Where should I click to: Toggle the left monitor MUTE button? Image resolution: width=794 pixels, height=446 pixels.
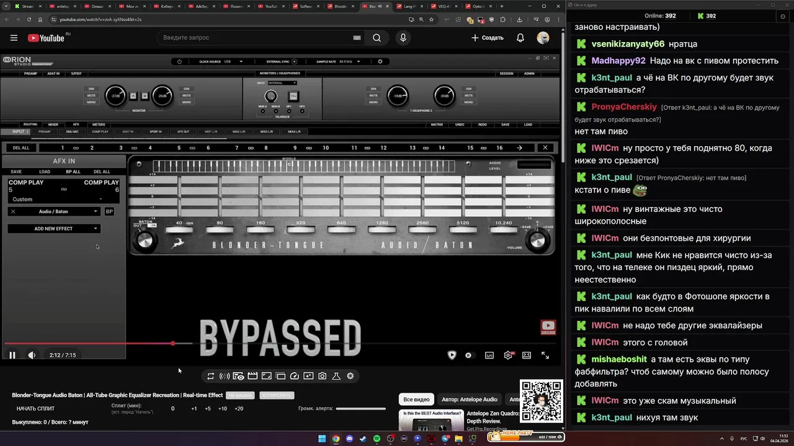coord(91,95)
